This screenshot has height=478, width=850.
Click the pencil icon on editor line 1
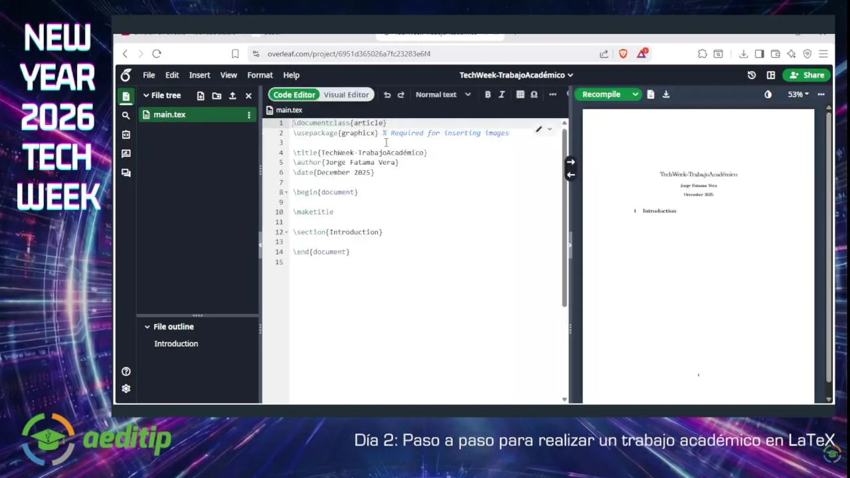[539, 129]
